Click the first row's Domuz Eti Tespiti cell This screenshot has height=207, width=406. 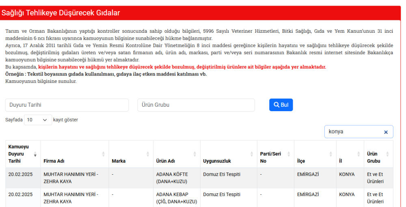pyautogui.click(x=222, y=174)
